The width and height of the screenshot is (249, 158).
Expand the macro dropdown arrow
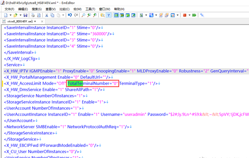(190, 15)
